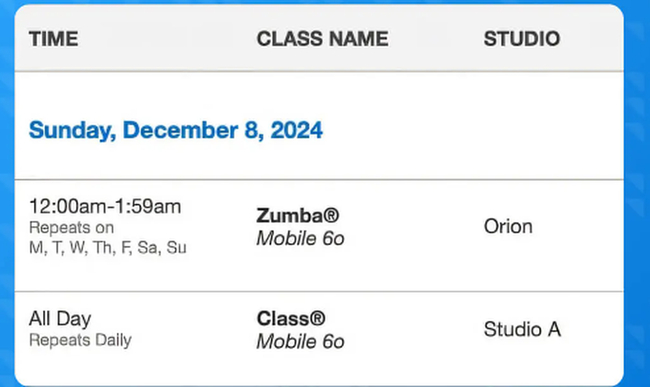Click the "Repeats on" label
Image resolution: width=650 pixels, height=387 pixels.
pyautogui.click(x=71, y=228)
